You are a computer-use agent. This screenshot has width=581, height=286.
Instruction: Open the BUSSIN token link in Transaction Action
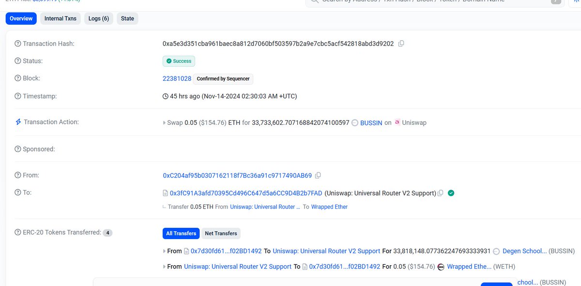pos(371,123)
